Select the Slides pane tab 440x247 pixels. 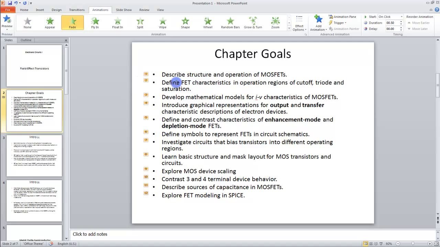8,40
